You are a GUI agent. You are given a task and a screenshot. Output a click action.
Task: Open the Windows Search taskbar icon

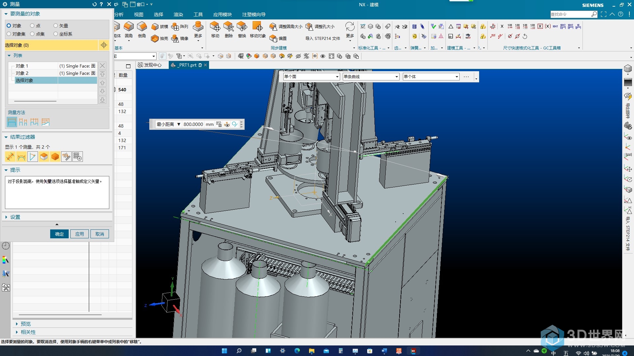239,351
